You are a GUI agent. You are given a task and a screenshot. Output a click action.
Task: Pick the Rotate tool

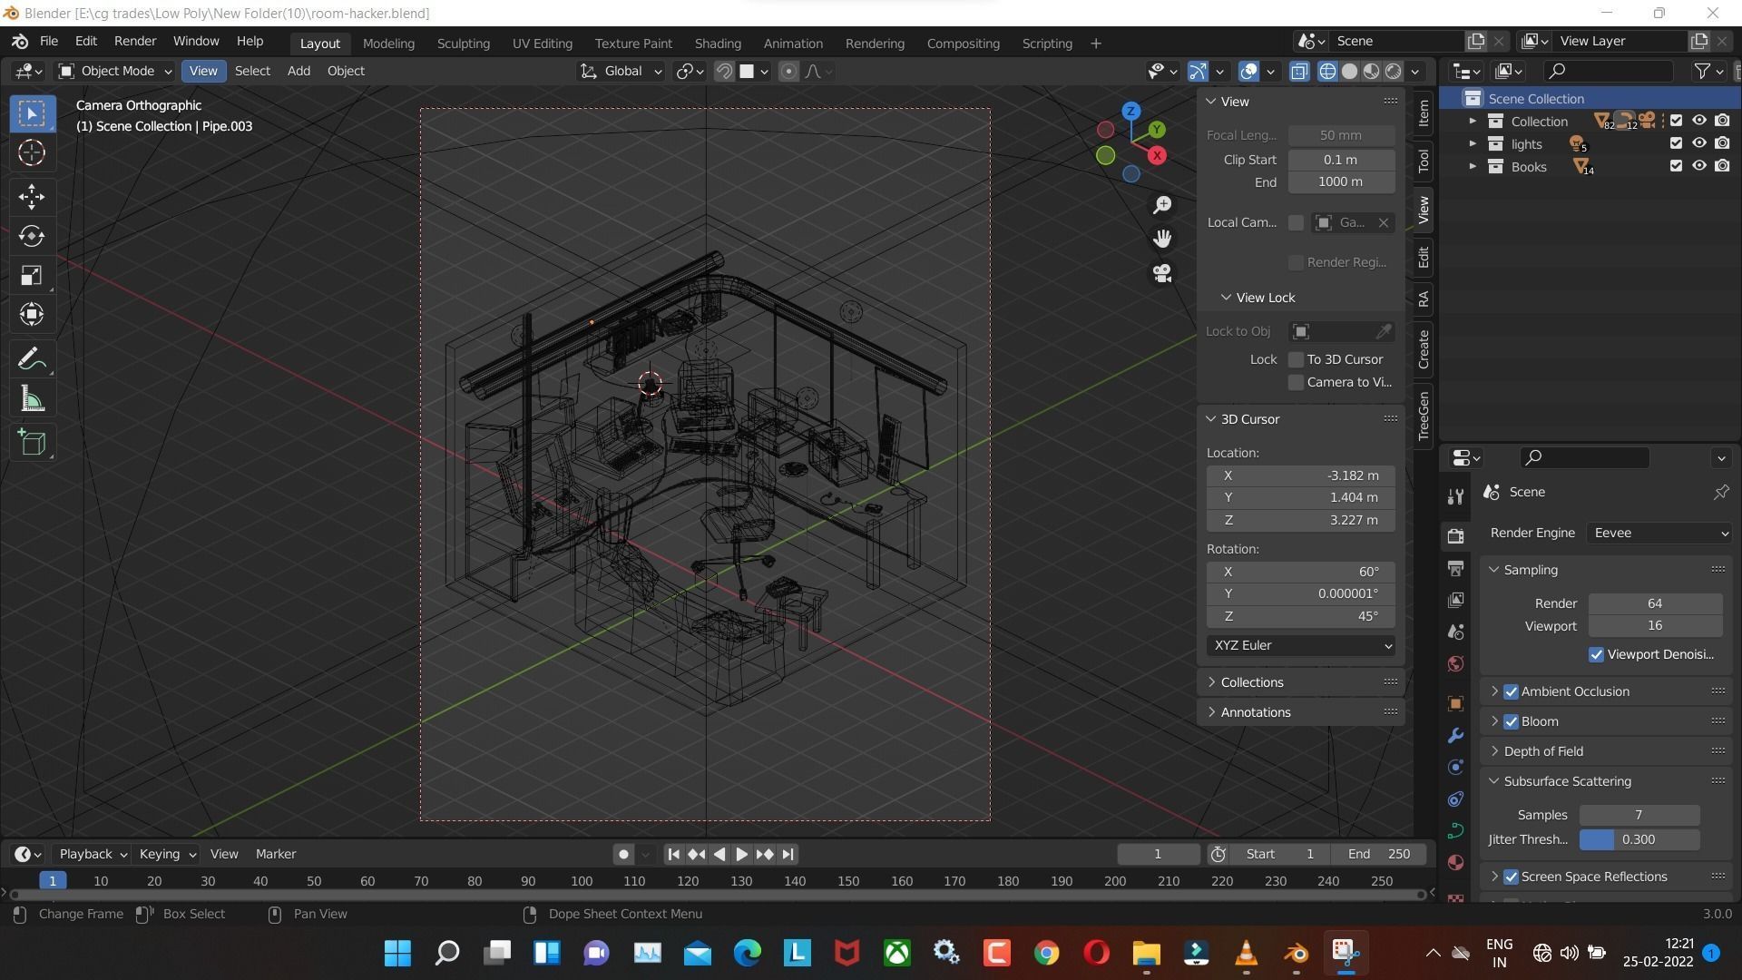tap(32, 236)
